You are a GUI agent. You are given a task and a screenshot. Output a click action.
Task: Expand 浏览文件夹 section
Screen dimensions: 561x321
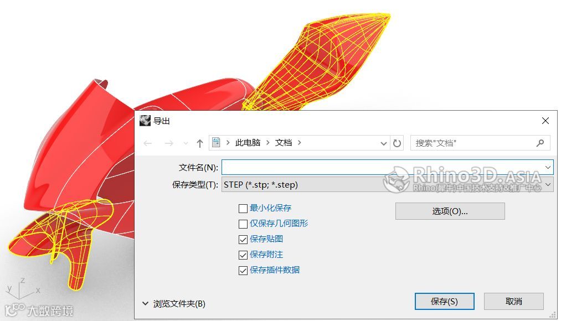(174, 303)
